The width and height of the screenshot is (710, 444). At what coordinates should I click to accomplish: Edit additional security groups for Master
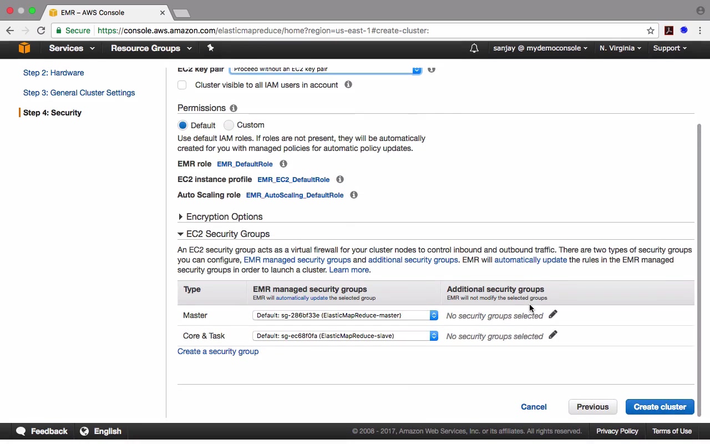click(553, 315)
